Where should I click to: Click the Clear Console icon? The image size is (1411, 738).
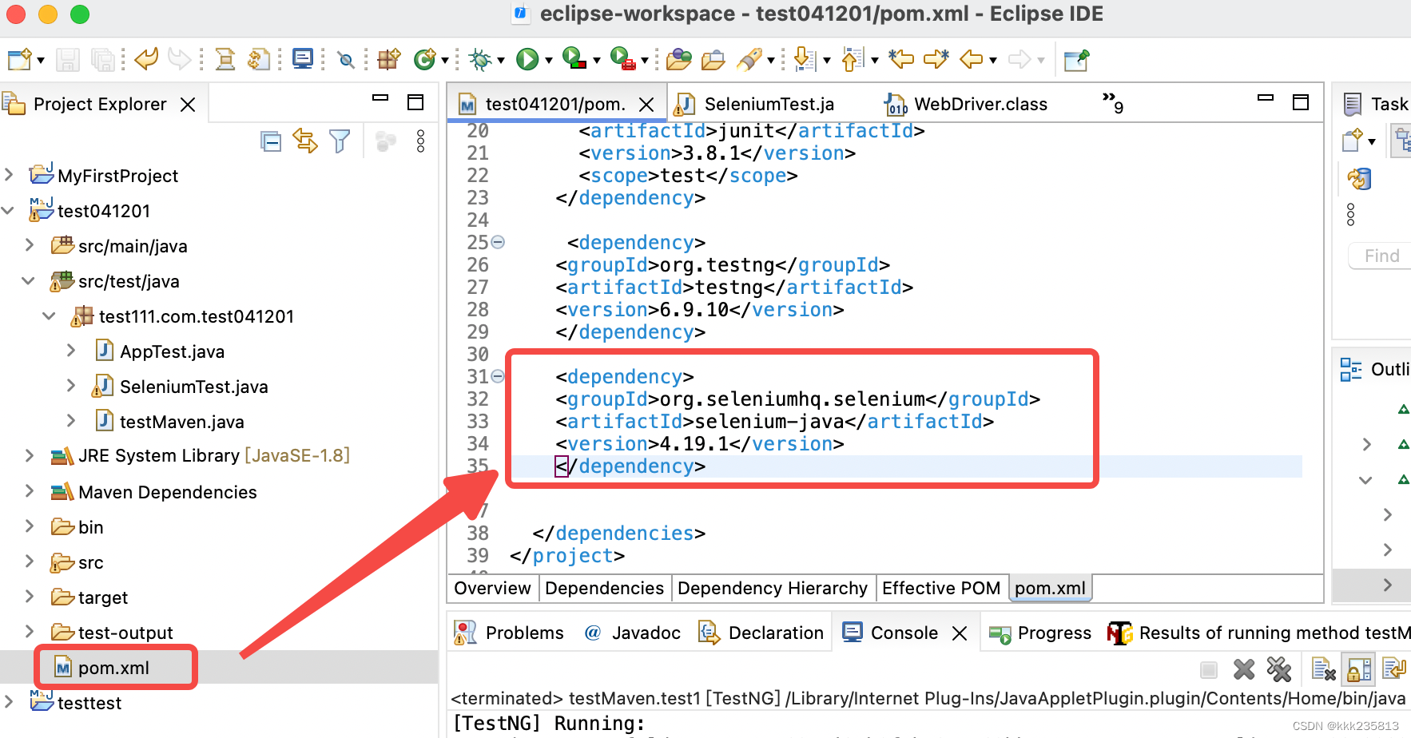(1323, 669)
